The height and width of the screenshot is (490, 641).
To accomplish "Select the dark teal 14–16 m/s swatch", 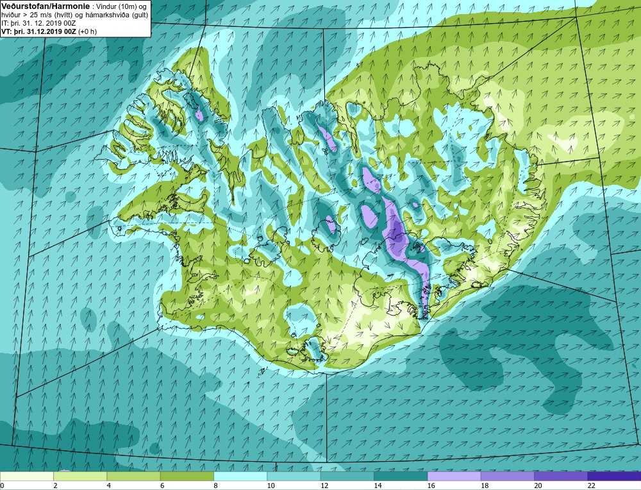I will [401, 476].
